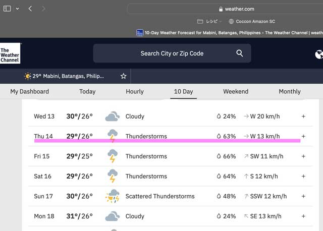The height and width of the screenshot is (231, 323).
Task: Expand the Wed 13 forecast details
Action: pos(303,117)
